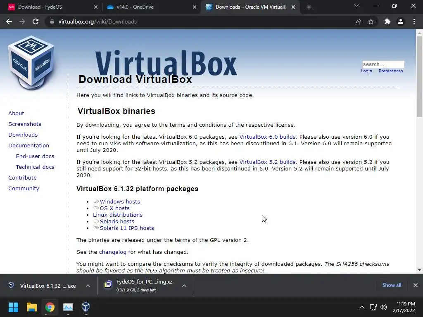Open Technical docs link
The image size is (423, 317).
(35, 167)
